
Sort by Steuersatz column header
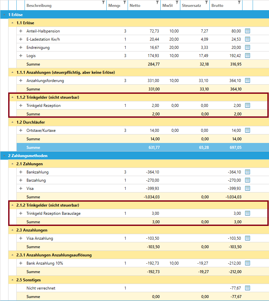pos(191,6)
